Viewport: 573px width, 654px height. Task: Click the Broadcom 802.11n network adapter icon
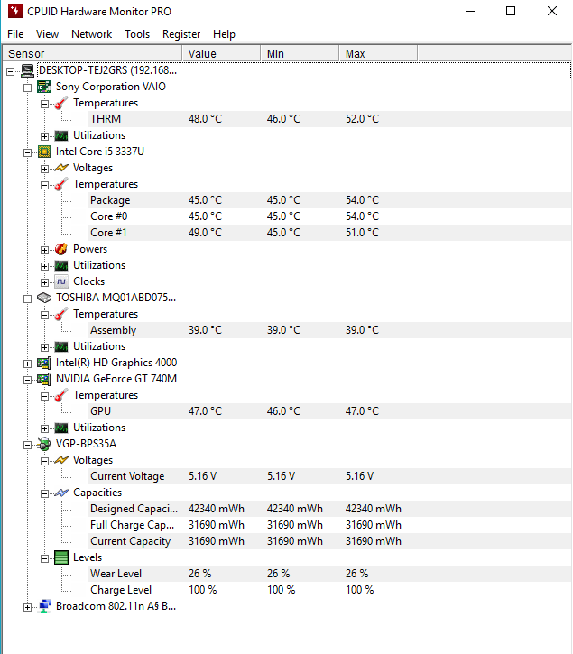click(43, 606)
